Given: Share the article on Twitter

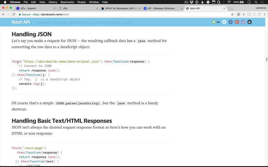Looking at the screenshot, I should 224,22.
